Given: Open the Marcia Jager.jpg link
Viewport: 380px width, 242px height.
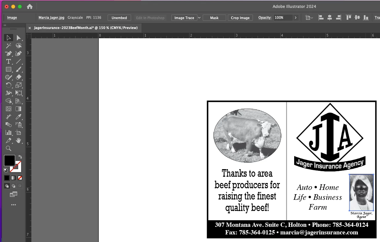Looking at the screenshot, I should pos(52,17).
